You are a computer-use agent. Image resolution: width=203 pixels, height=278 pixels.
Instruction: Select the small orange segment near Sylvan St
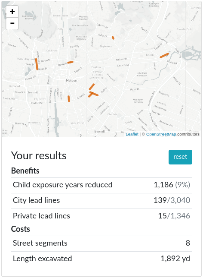tap(113, 38)
